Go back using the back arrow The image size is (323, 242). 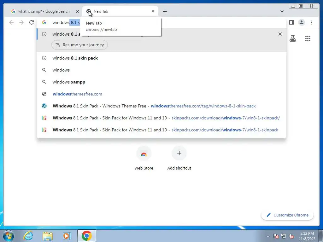(11, 22)
